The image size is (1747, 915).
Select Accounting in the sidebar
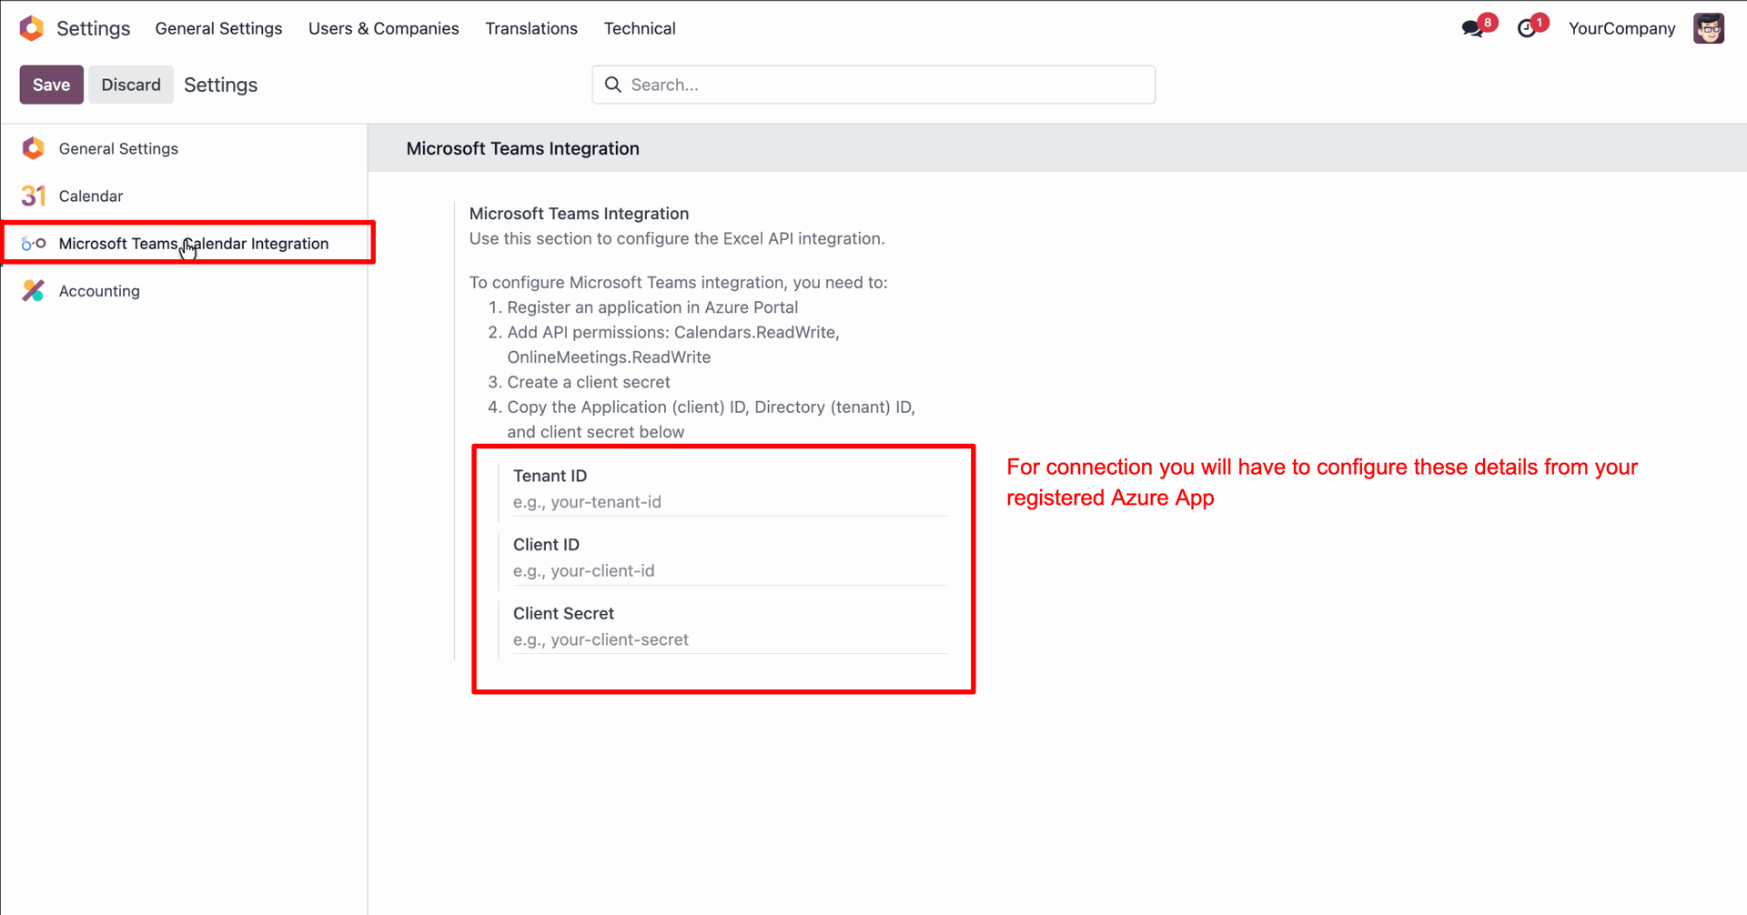click(184, 291)
